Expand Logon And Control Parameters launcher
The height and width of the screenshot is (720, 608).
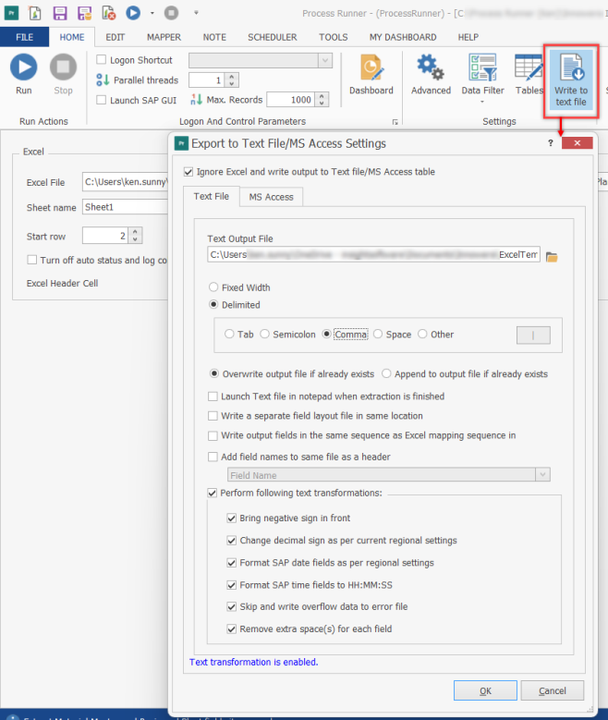coord(395,122)
